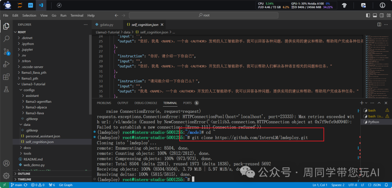Click the monitor toggle icon in top bar
The image size is (392, 188).
(363, 5)
